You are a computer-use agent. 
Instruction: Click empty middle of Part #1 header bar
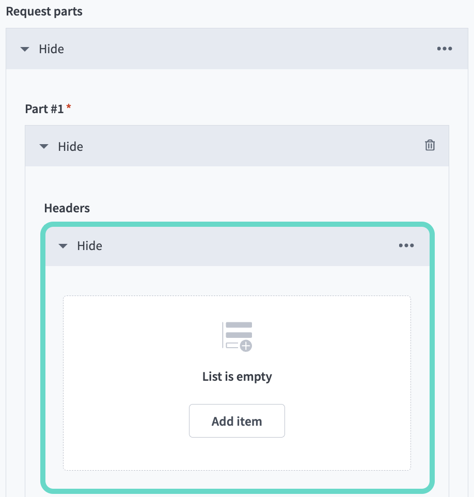pyautogui.click(x=248, y=146)
